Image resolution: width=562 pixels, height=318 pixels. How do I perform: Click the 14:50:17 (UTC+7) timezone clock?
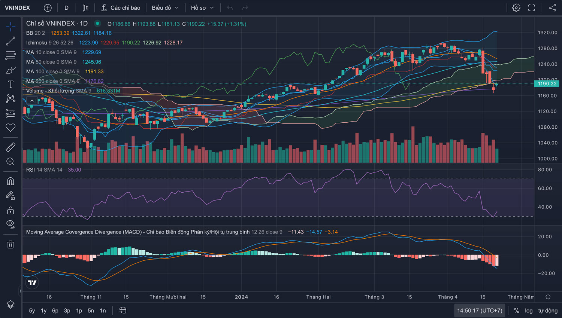tap(480, 311)
